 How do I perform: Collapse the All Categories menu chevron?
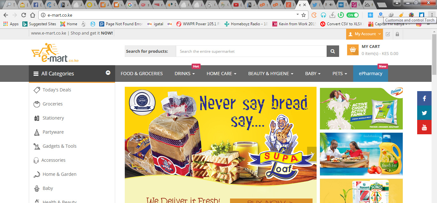pyautogui.click(x=108, y=73)
